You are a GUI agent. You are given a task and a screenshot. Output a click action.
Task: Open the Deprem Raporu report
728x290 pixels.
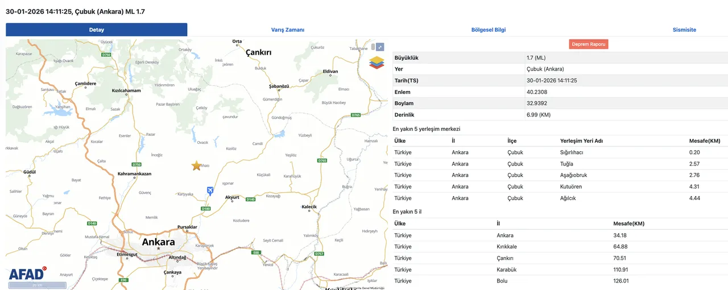click(x=588, y=44)
